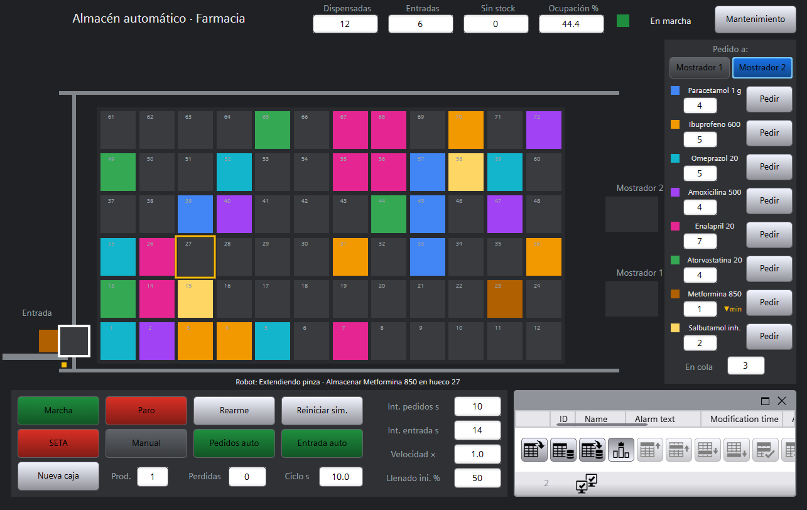807x510 pixels.
Task: Select Mostrador 1 as order destination
Action: [699, 68]
